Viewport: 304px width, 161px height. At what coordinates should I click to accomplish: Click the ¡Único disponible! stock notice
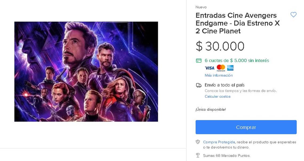pyautogui.click(x=211, y=110)
